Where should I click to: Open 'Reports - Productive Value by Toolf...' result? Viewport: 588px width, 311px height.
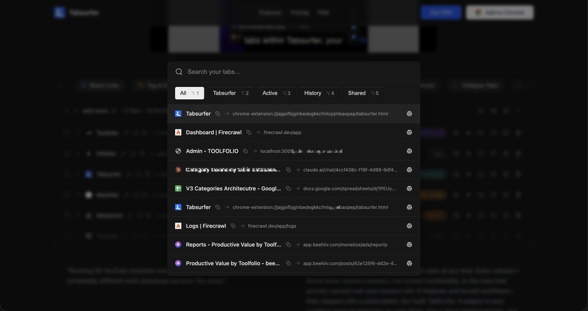tap(294, 245)
